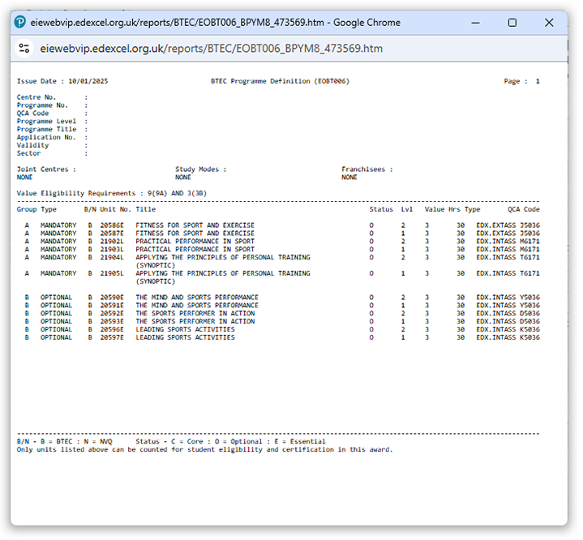The image size is (583, 540).
Task: Select unit number 21904L
Action: 112,257
